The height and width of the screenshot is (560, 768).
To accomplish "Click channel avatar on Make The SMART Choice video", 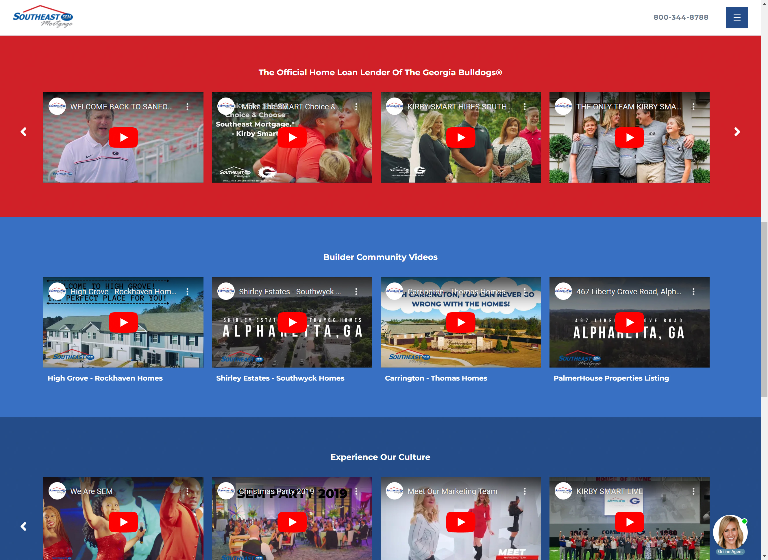I will [226, 107].
